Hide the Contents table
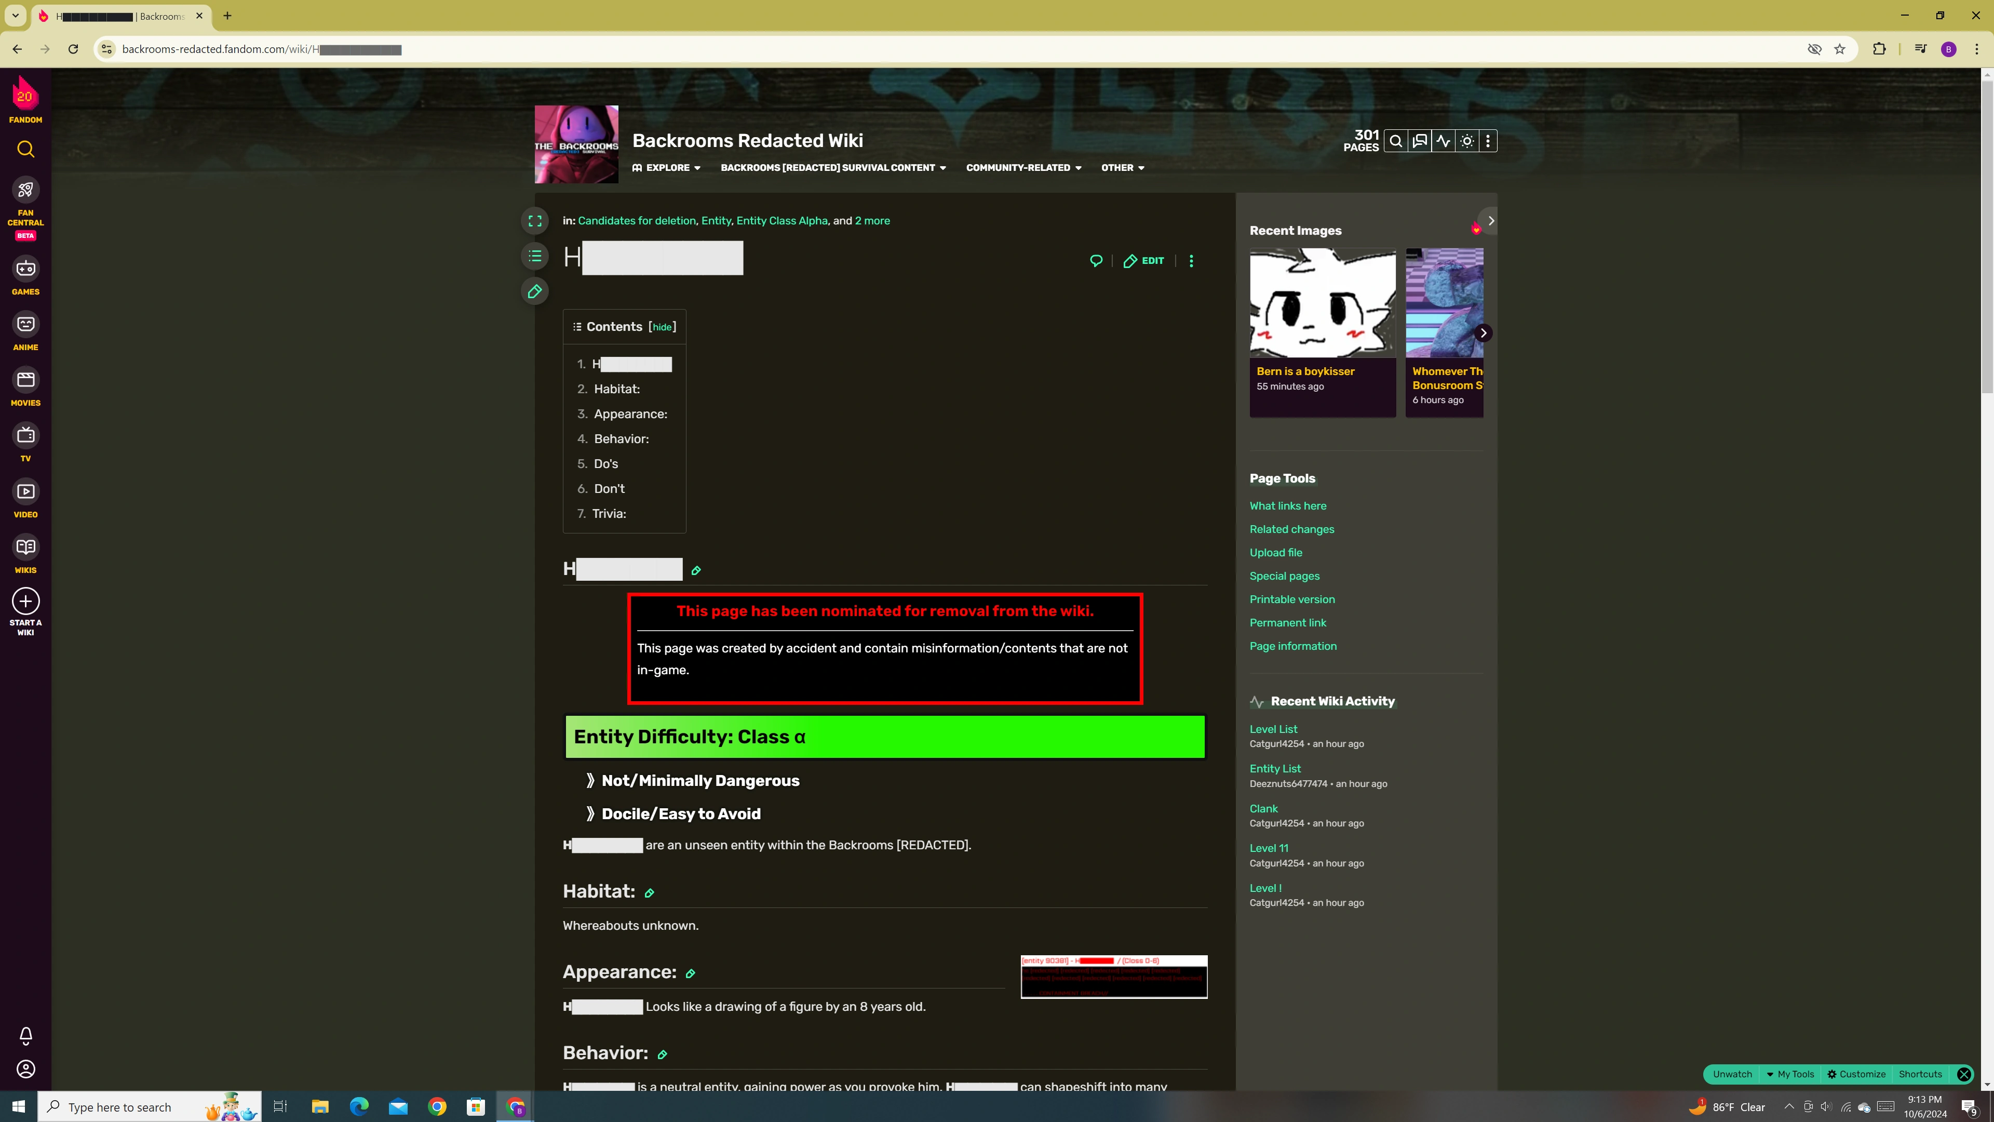 (x=662, y=328)
